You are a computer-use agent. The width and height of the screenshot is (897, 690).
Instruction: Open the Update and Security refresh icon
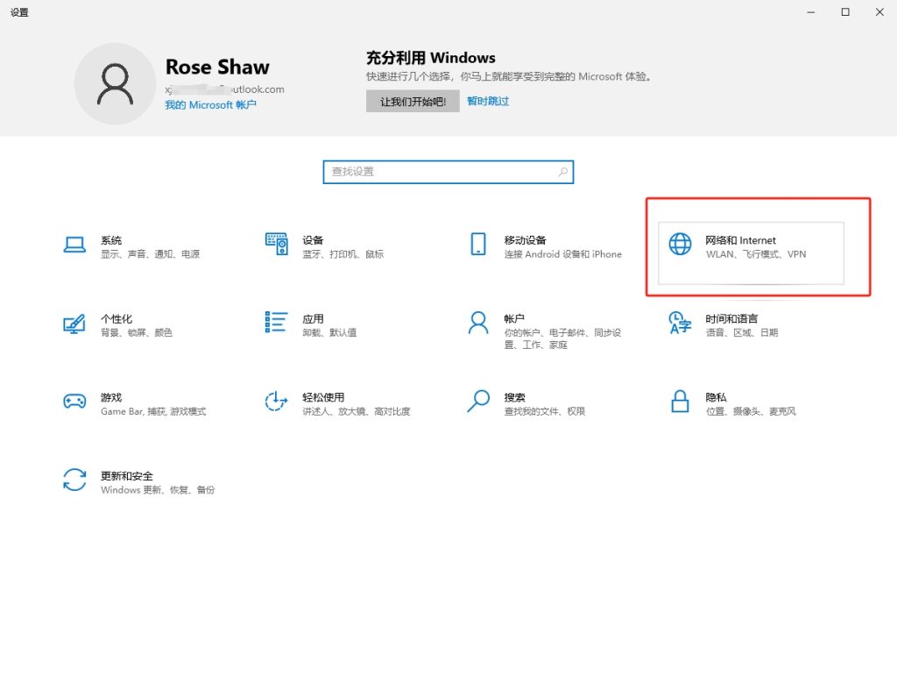(74, 480)
